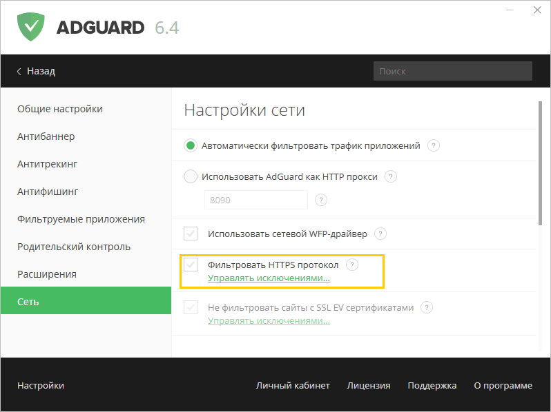Focus the Поиск search field
This screenshot has height=412, width=551.
(x=453, y=71)
